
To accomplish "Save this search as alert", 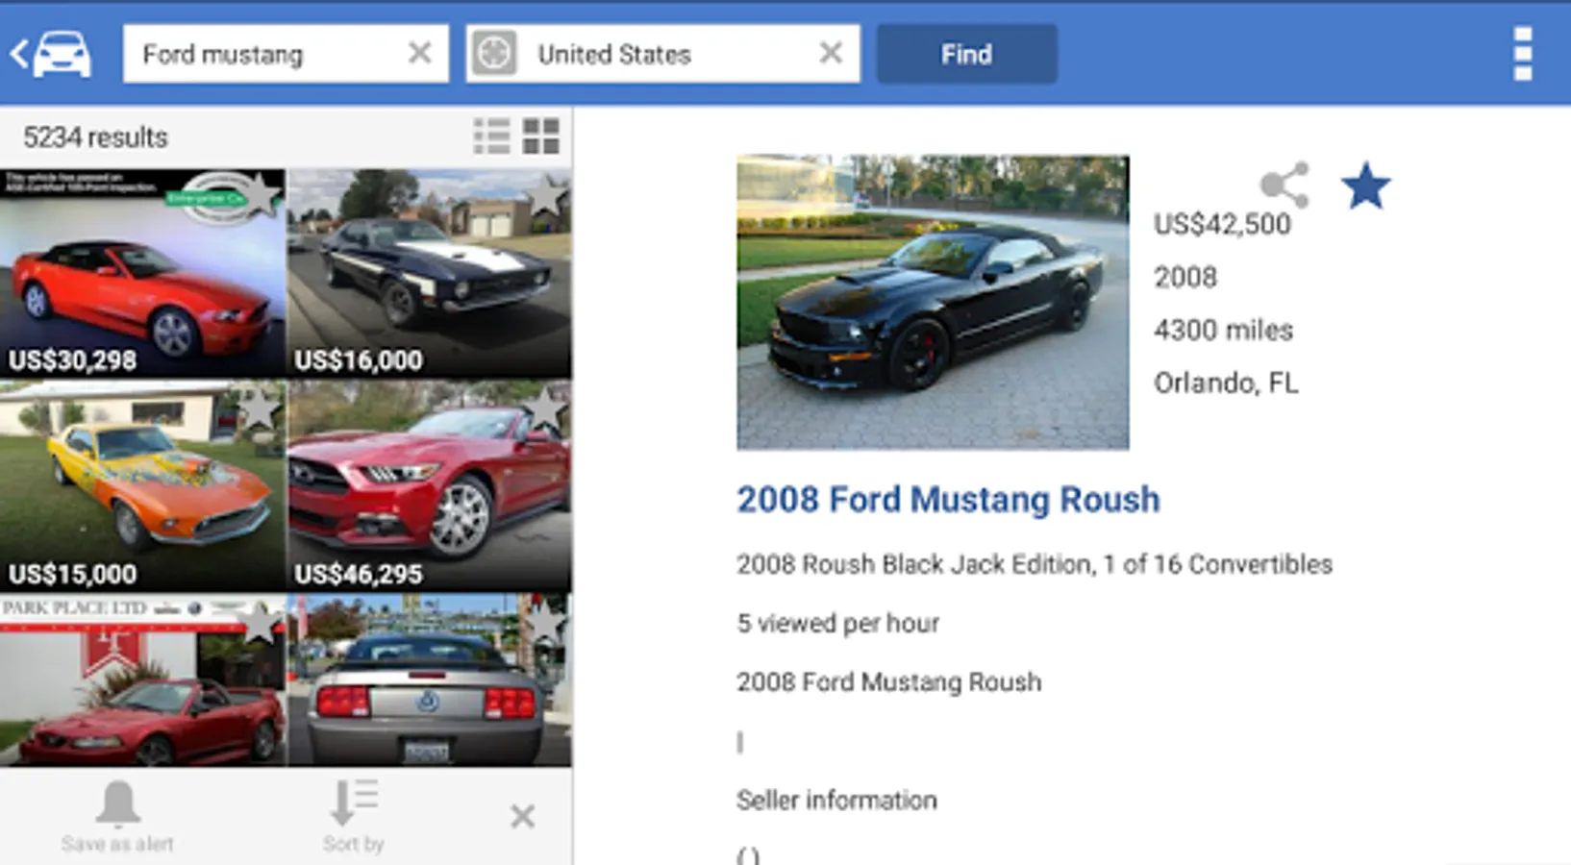I will (x=117, y=817).
